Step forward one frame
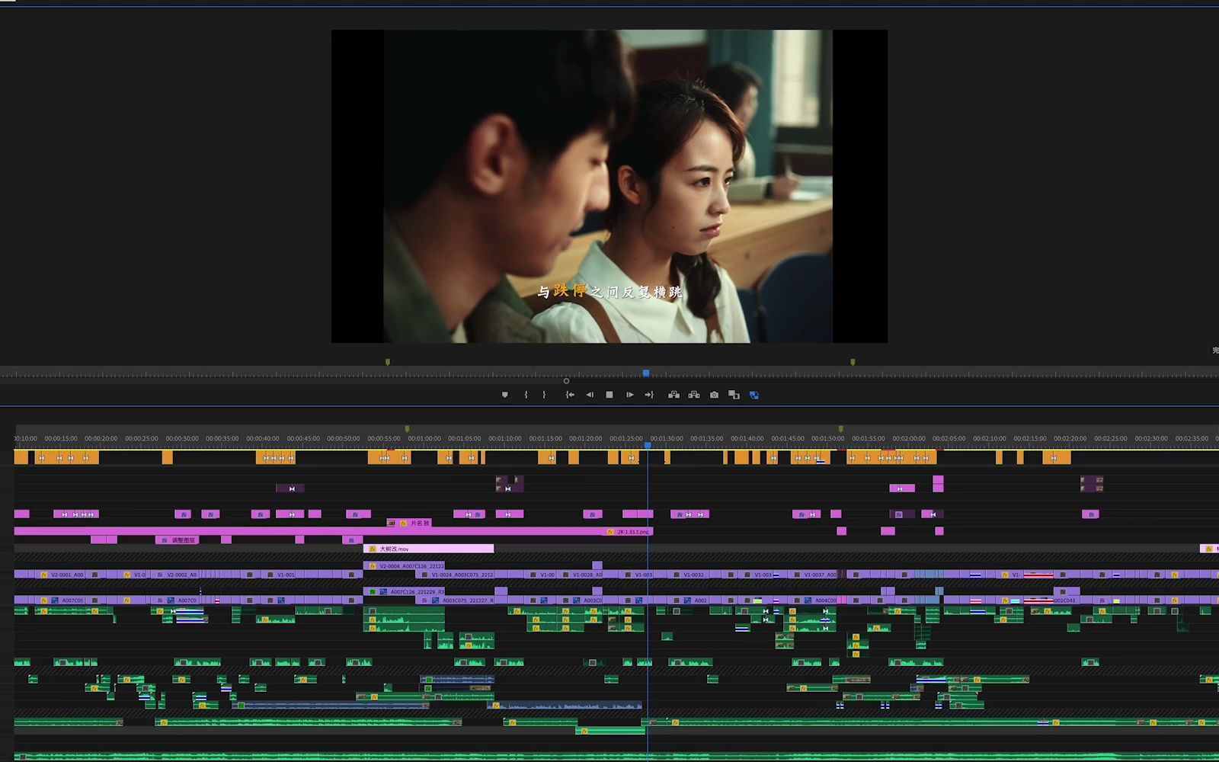 tap(629, 395)
